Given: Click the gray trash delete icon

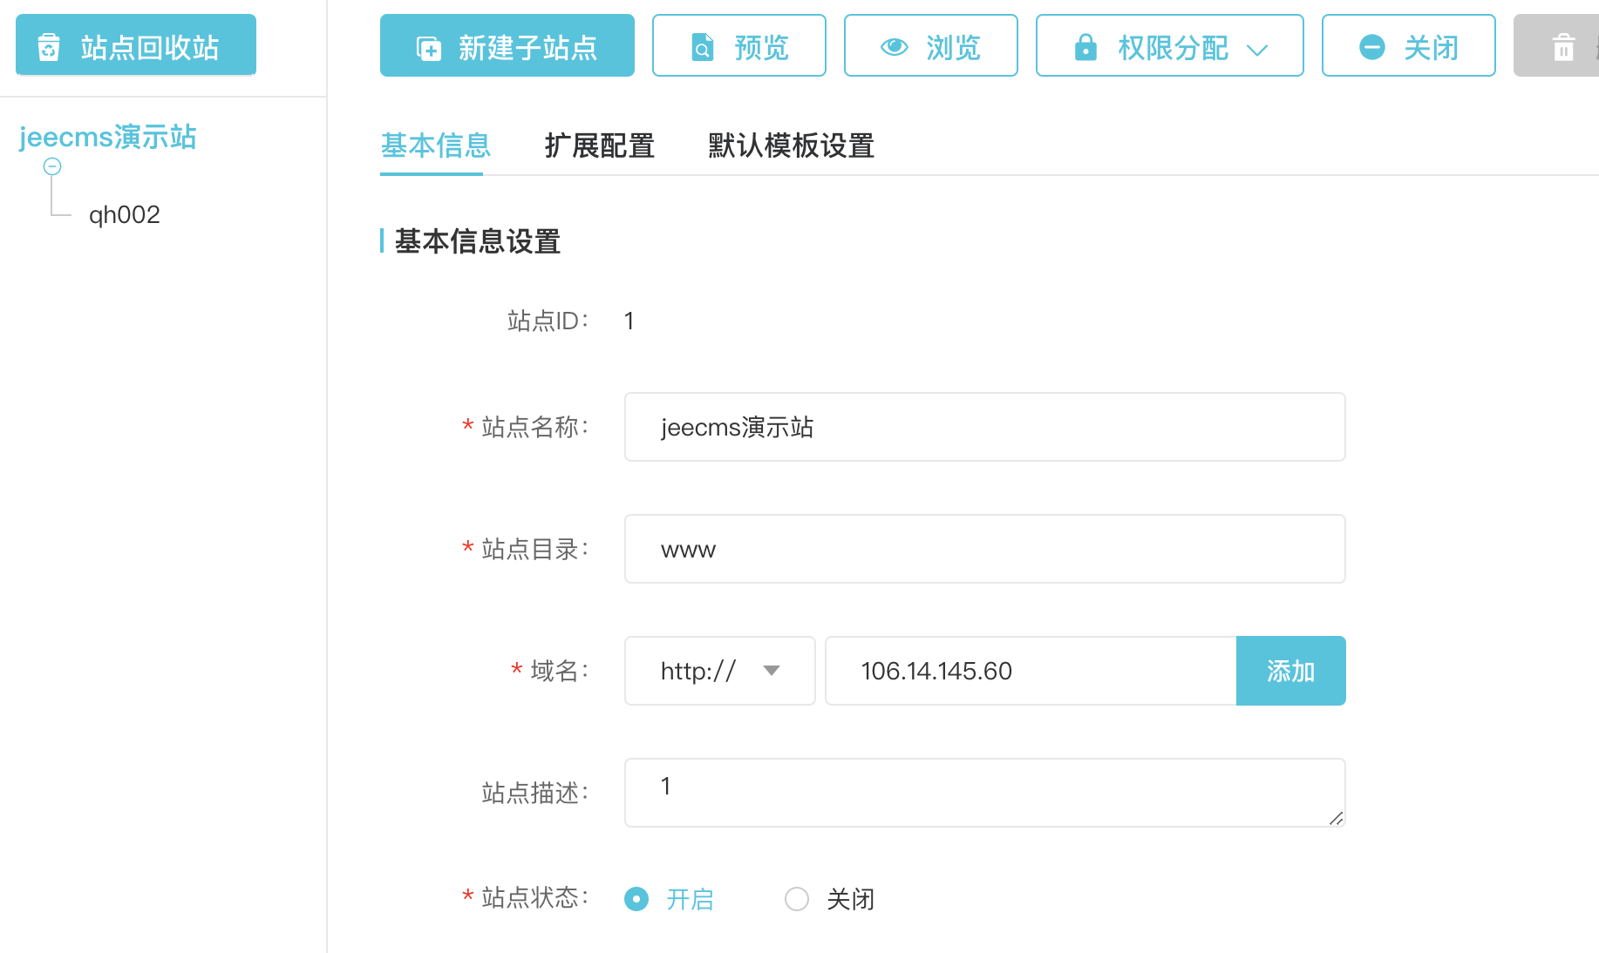Looking at the screenshot, I should (x=1563, y=47).
